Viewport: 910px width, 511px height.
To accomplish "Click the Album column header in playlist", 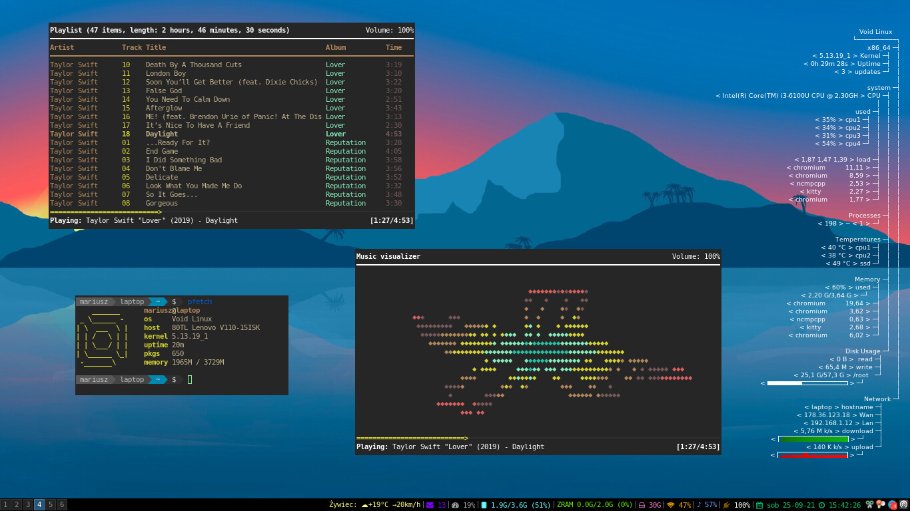I will 336,47.
